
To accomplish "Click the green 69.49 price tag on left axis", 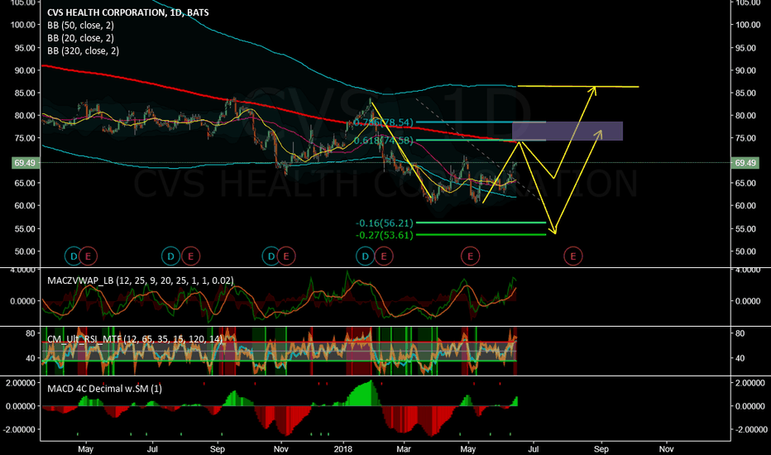I will pos(25,163).
